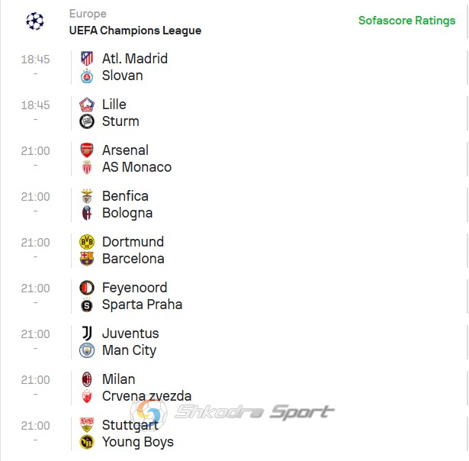Click the Benfica eagle crest
The height and width of the screenshot is (461, 469).
pyautogui.click(x=87, y=196)
